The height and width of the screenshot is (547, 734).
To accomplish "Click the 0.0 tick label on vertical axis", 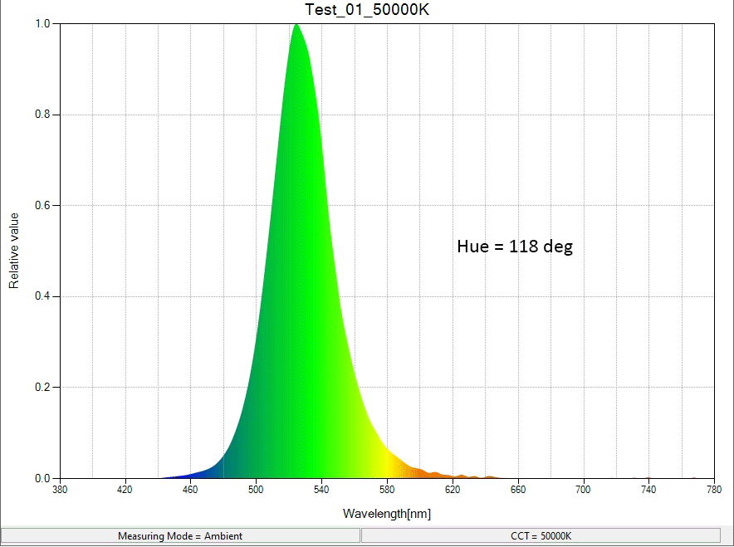I will 42,478.
